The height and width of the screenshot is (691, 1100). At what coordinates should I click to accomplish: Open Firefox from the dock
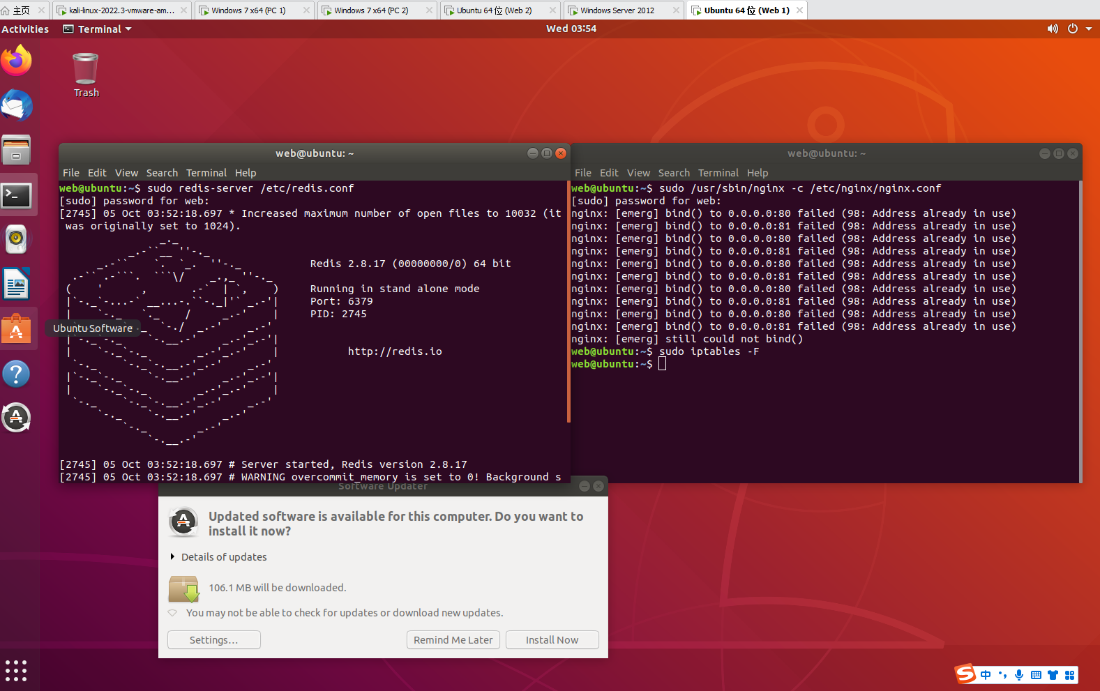pos(17,61)
